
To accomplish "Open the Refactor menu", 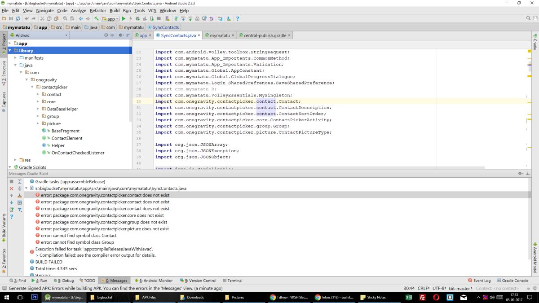I will [x=98, y=10].
